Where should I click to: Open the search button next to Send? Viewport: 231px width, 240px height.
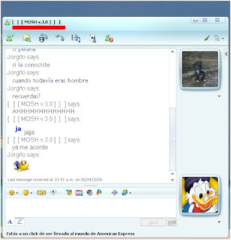(172, 222)
